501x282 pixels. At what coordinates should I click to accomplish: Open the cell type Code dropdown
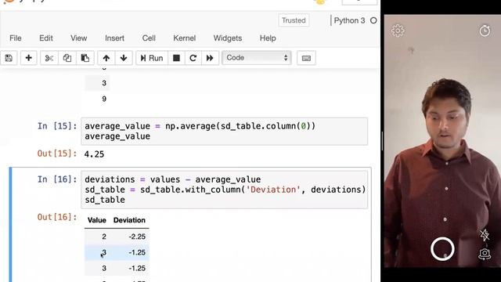point(257,57)
